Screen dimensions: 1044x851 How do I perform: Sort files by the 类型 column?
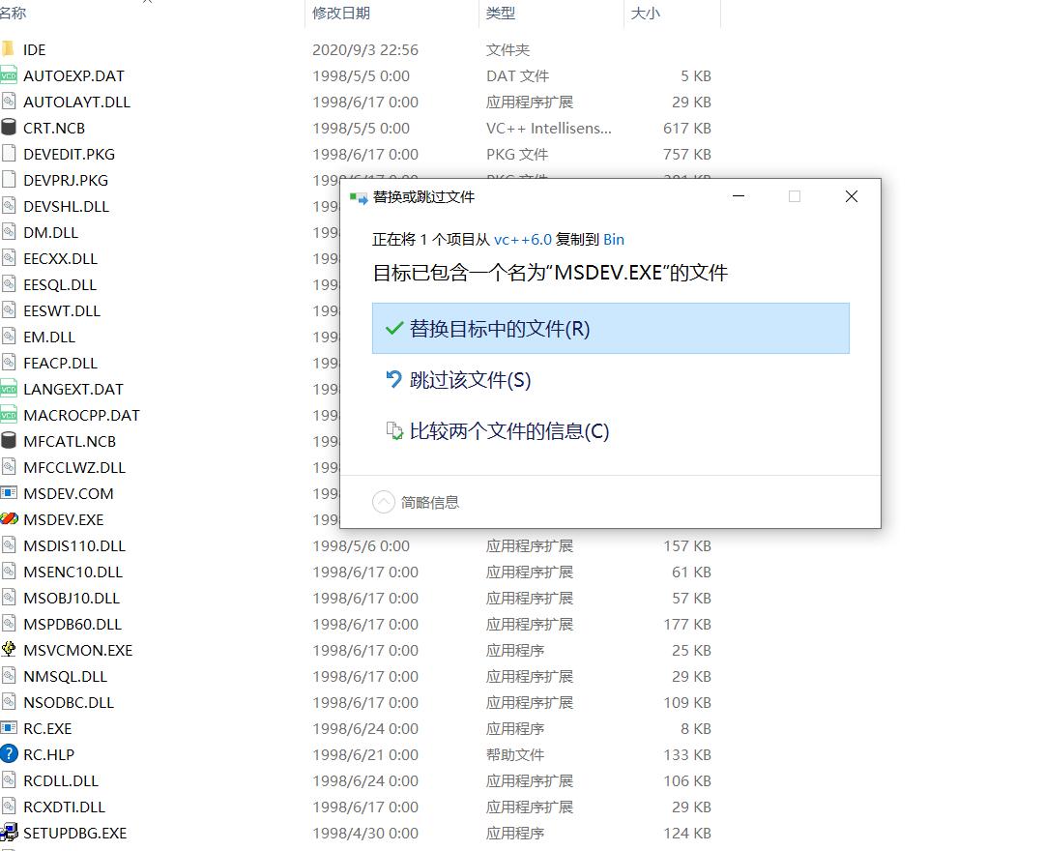[x=498, y=15]
